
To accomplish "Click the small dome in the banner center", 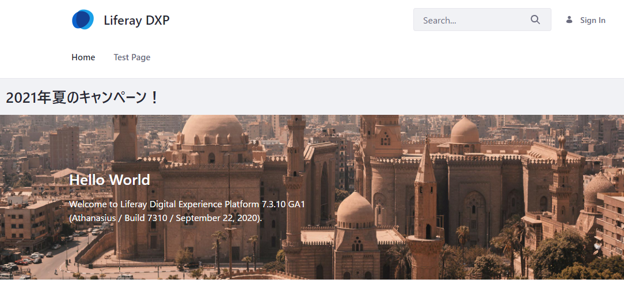I will pyautogui.click(x=355, y=210).
